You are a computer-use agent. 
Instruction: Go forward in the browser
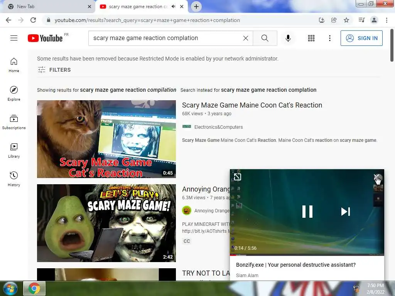coord(21,20)
